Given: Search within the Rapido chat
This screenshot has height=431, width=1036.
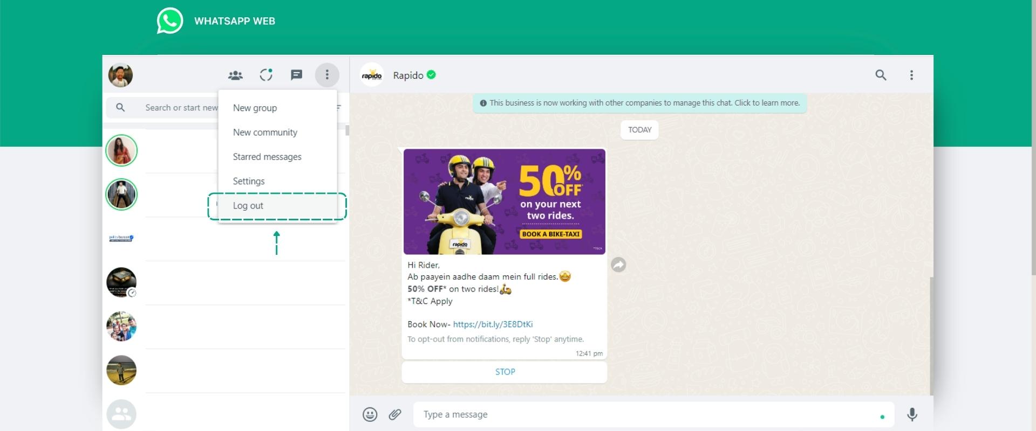Looking at the screenshot, I should click(881, 75).
